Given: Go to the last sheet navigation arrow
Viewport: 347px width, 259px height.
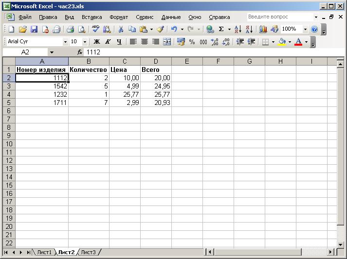Looking at the screenshot, I should coord(29,252).
